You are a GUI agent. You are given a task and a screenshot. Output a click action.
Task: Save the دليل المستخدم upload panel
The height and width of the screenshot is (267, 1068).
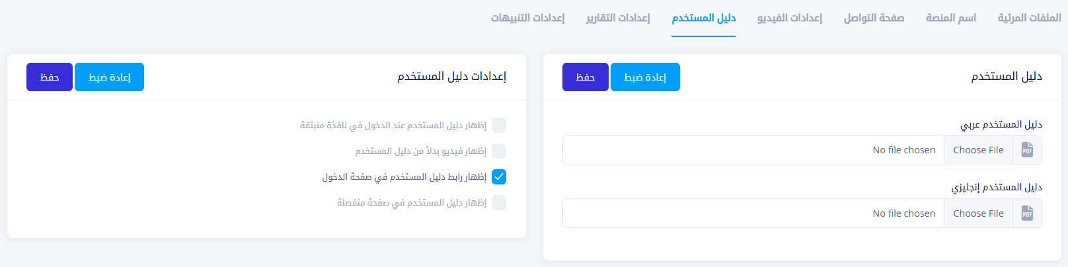585,77
